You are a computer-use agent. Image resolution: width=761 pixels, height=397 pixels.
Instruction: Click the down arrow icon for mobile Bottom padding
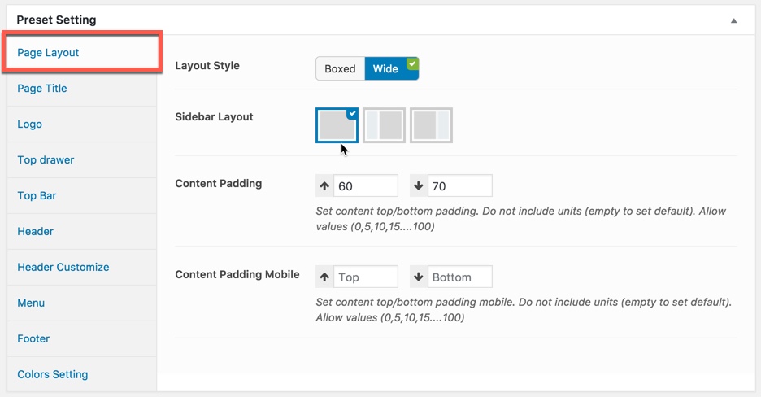[419, 277]
